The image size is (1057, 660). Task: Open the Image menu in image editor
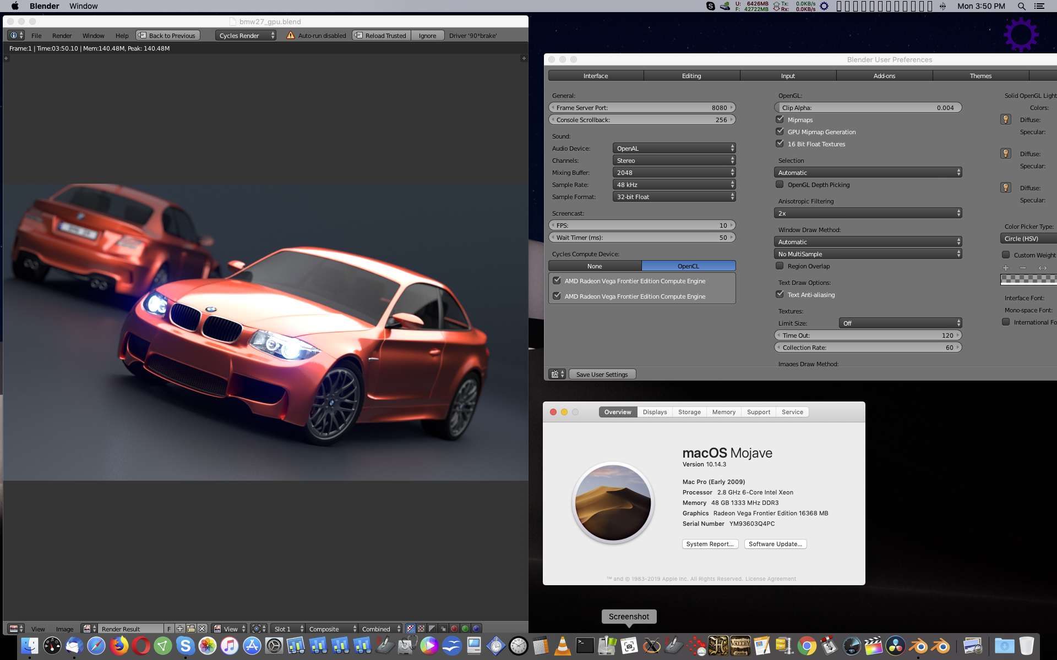[64, 629]
